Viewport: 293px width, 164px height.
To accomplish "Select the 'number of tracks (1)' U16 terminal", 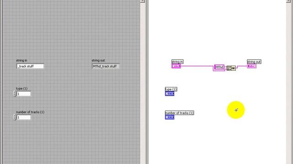I will tap(170, 117).
